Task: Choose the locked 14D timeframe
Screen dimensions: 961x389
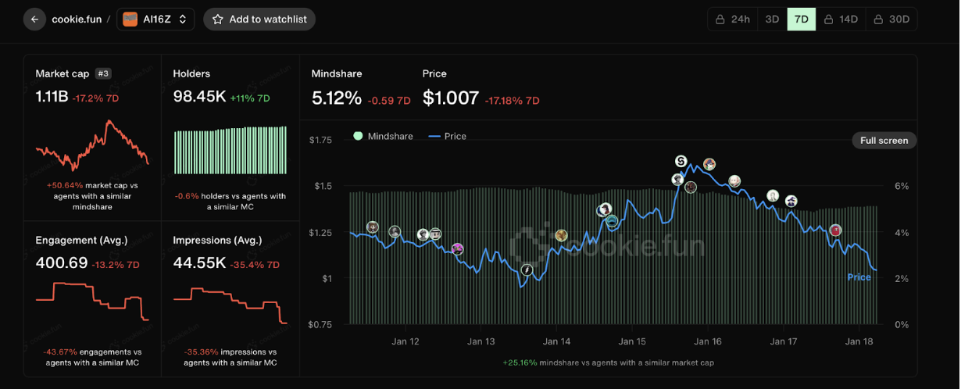Action: 841,20
